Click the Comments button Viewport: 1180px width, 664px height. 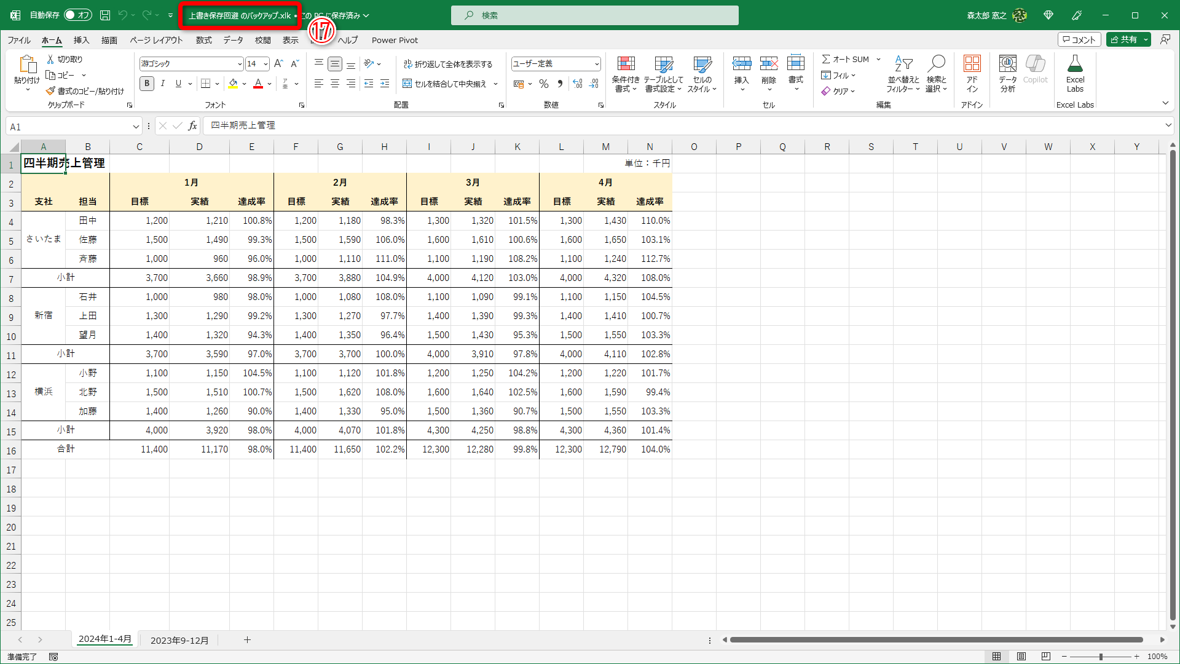point(1079,39)
